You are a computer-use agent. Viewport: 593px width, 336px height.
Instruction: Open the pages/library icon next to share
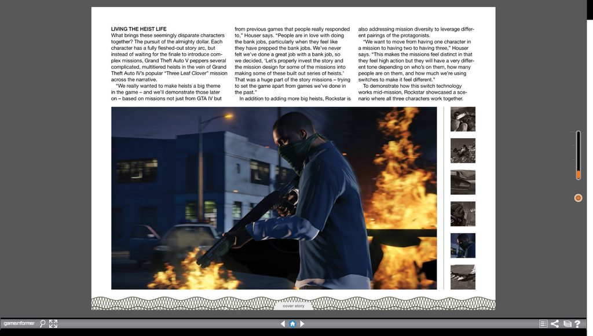pyautogui.click(x=567, y=324)
